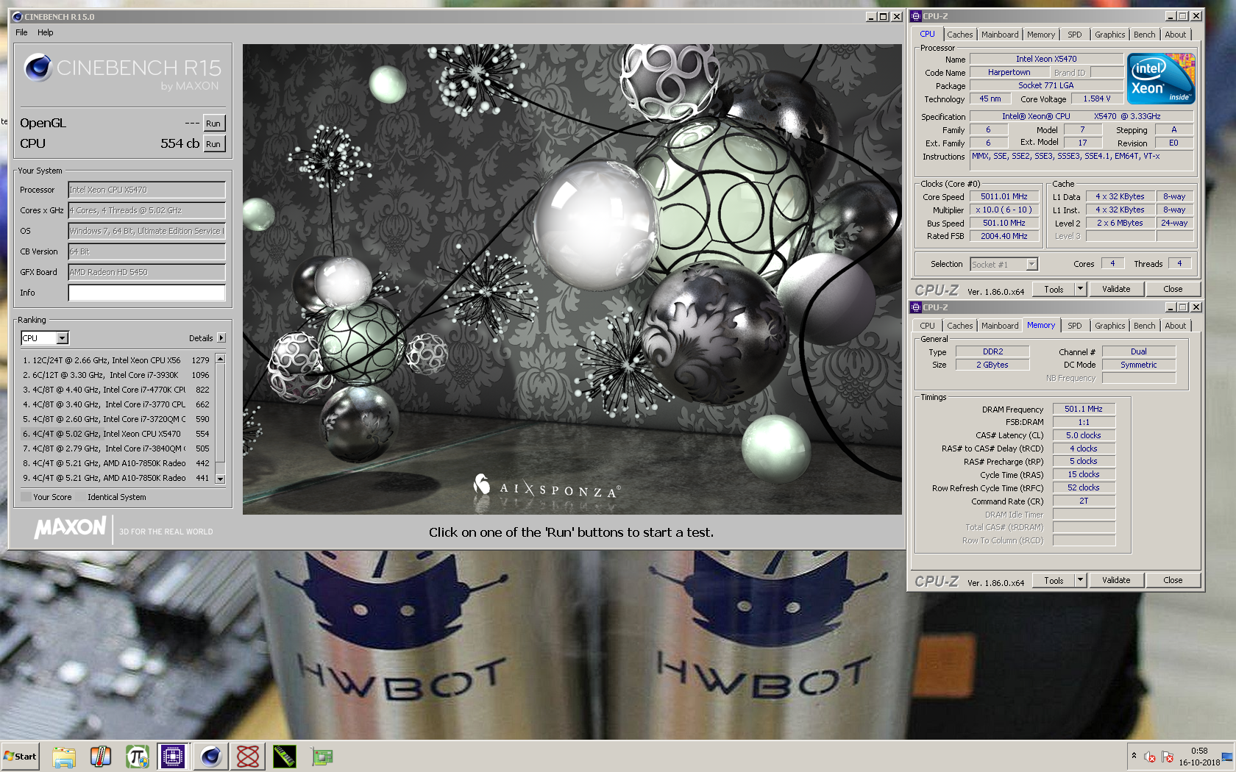Expand ranking Details arrow button
The height and width of the screenshot is (772, 1236).
221,338
